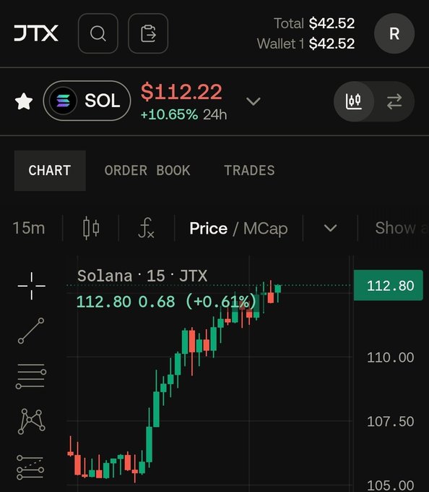The height and width of the screenshot is (492, 429).
Task: Select the horizontal lines Fibonacci tool
Action: click(x=31, y=376)
